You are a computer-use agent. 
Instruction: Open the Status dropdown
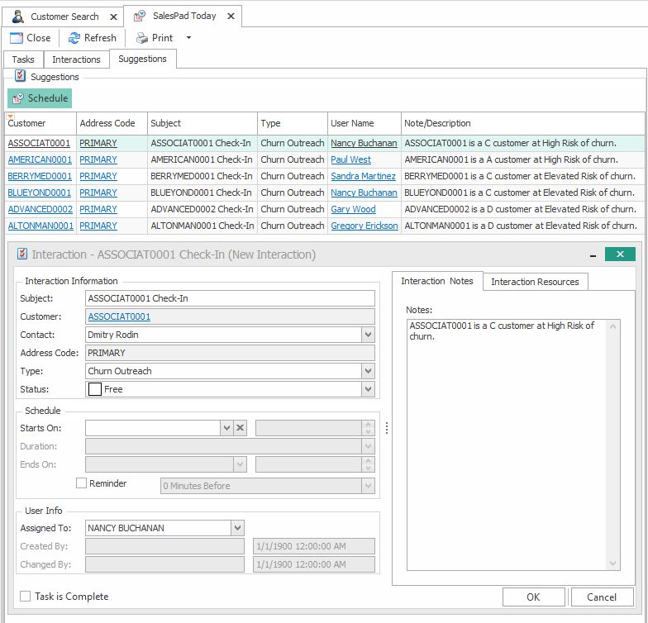point(368,389)
